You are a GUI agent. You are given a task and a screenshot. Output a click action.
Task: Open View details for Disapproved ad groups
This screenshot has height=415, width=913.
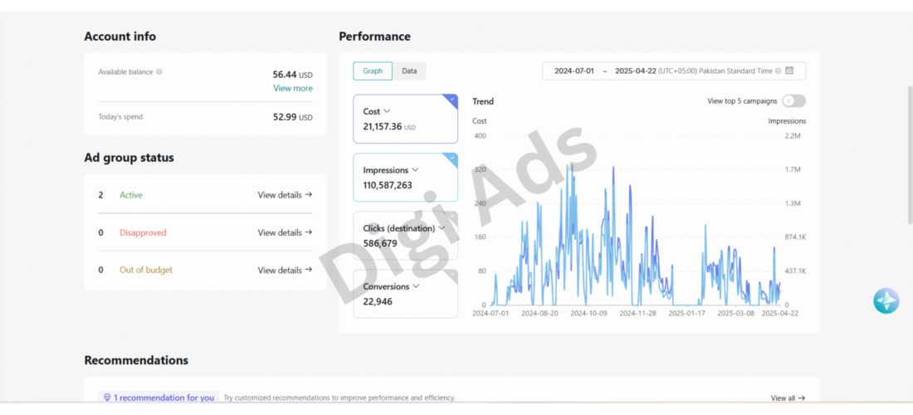pyautogui.click(x=285, y=233)
